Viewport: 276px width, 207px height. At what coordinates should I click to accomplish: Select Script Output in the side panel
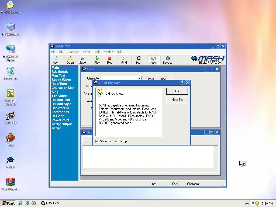click(62, 124)
